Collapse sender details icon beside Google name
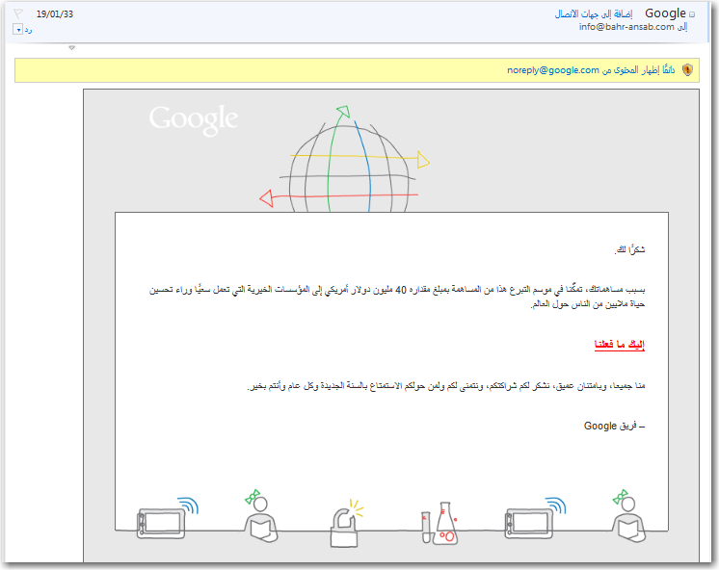Screen dimensions: 719x570 click(692, 14)
